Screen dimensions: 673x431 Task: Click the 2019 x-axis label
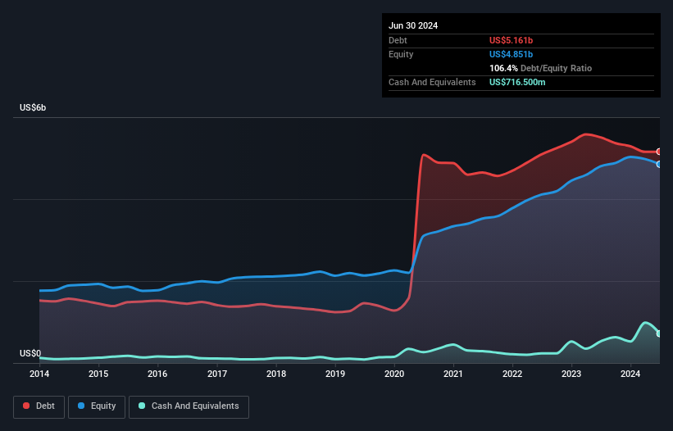point(335,374)
